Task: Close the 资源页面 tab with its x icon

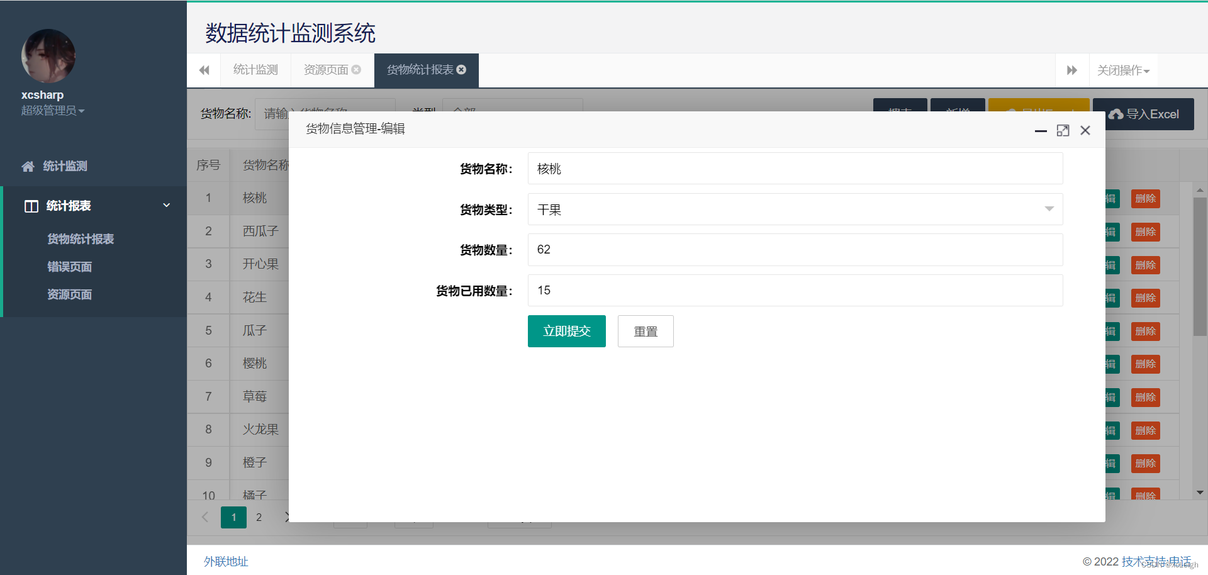Action: [356, 70]
